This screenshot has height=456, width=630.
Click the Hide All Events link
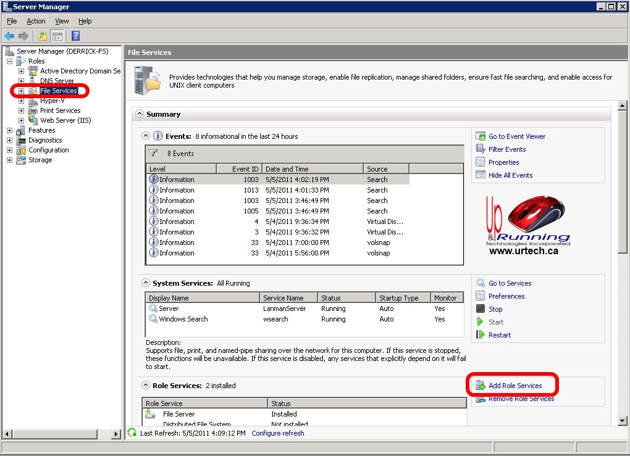click(x=510, y=175)
